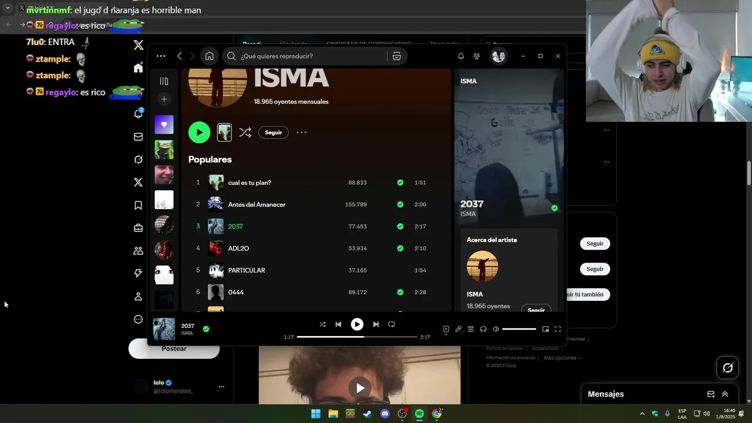Toggle saved checkmark for cual es tu plan?
The height and width of the screenshot is (423, 752).
coord(400,183)
